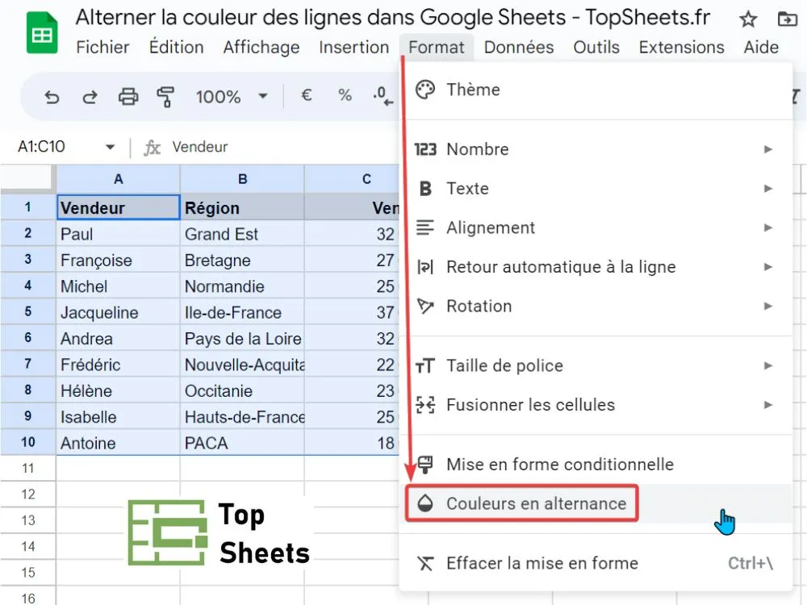
Task: Choose Effacer la mise en forme
Action: (x=596, y=563)
